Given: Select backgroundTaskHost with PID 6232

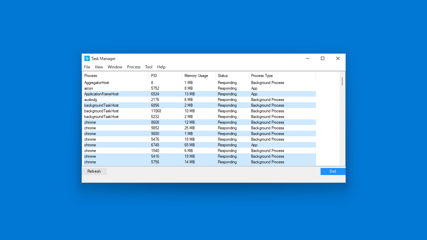Looking at the screenshot, I should point(199,117).
